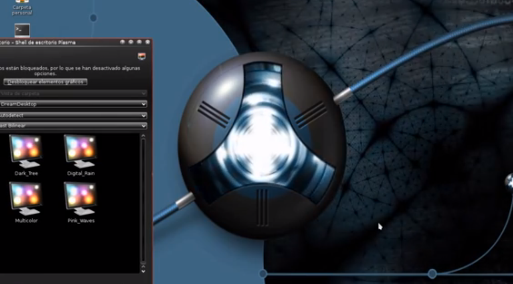
Task: Minimize the Plasma settings window
Action: (x=131, y=42)
